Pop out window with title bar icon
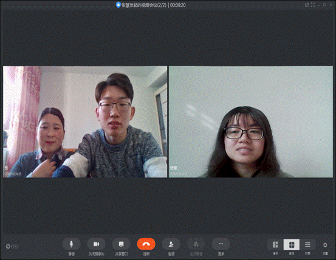Image resolution: width=336 pixels, height=260 pixels. point(307,5)
